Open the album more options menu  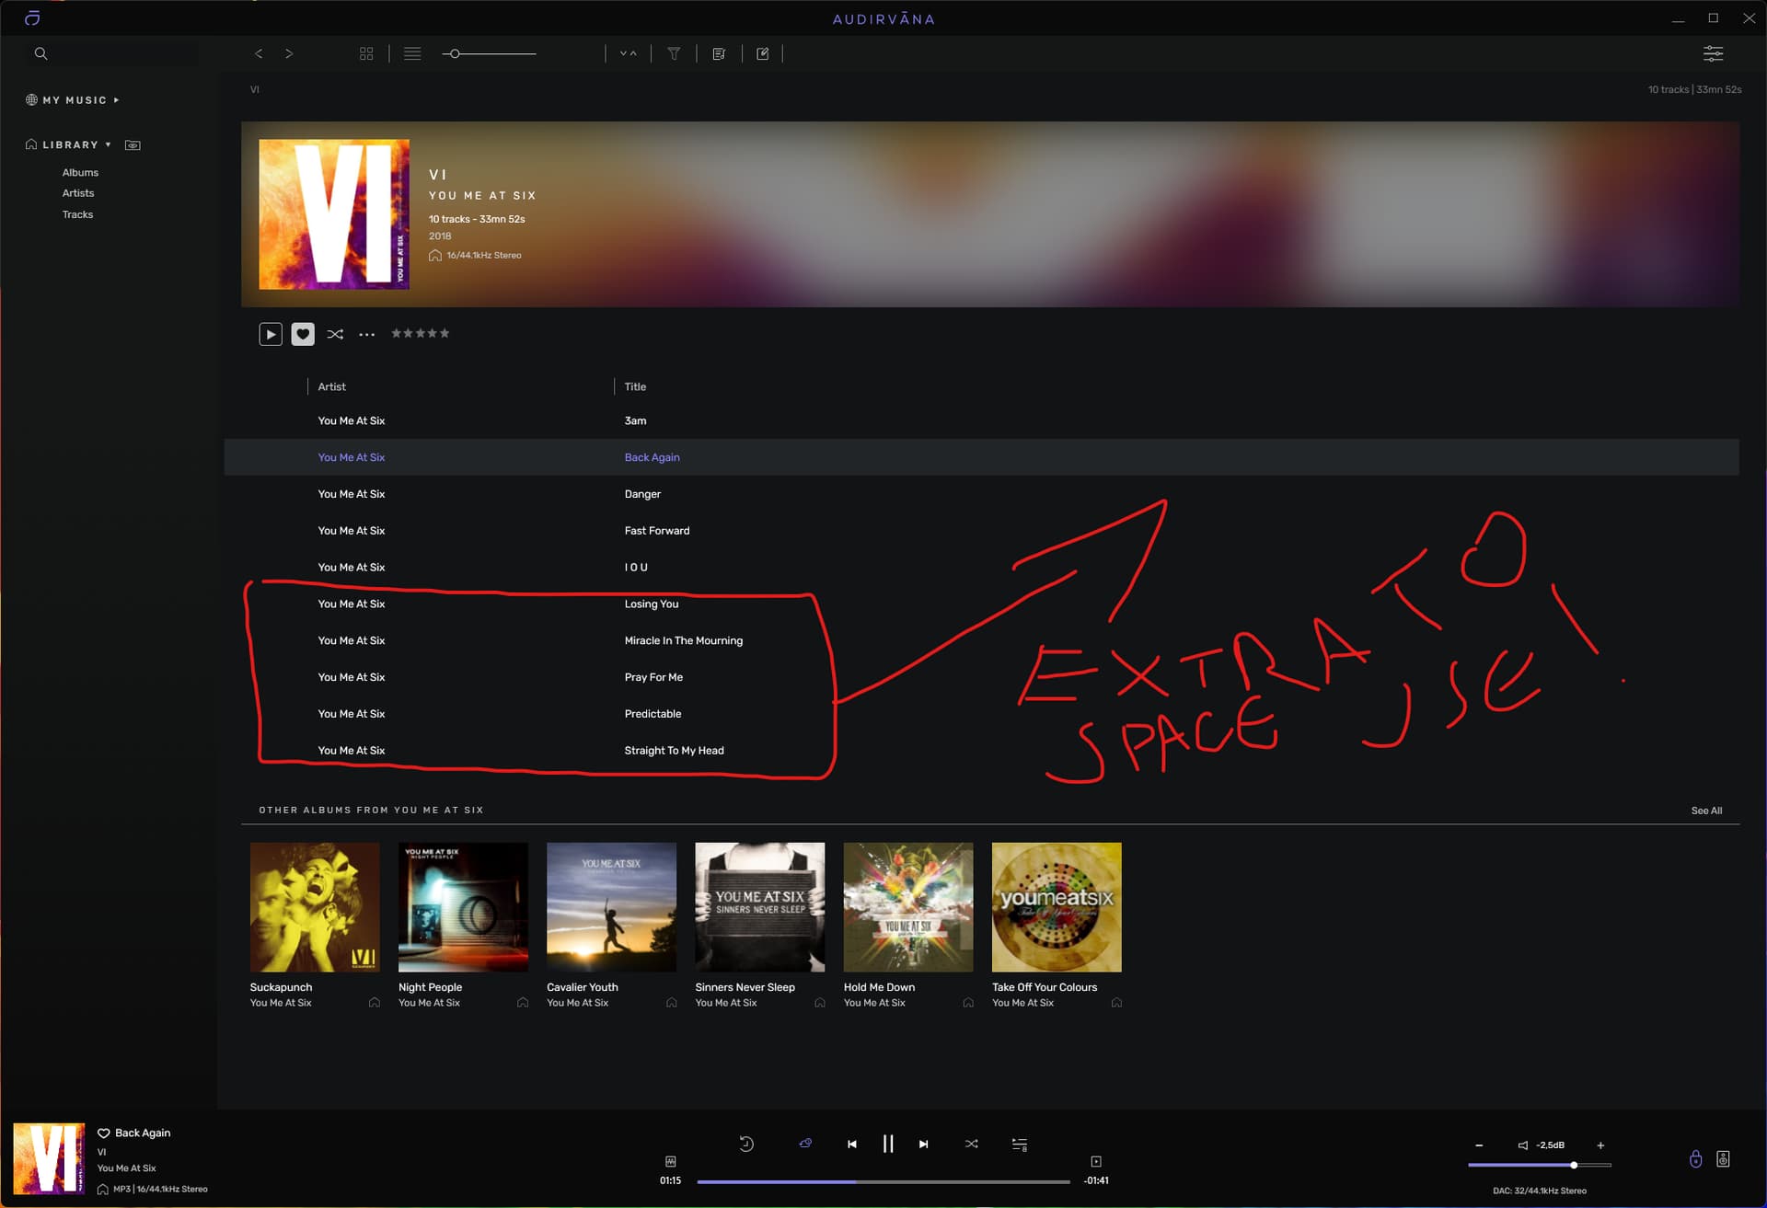point(367,334)
